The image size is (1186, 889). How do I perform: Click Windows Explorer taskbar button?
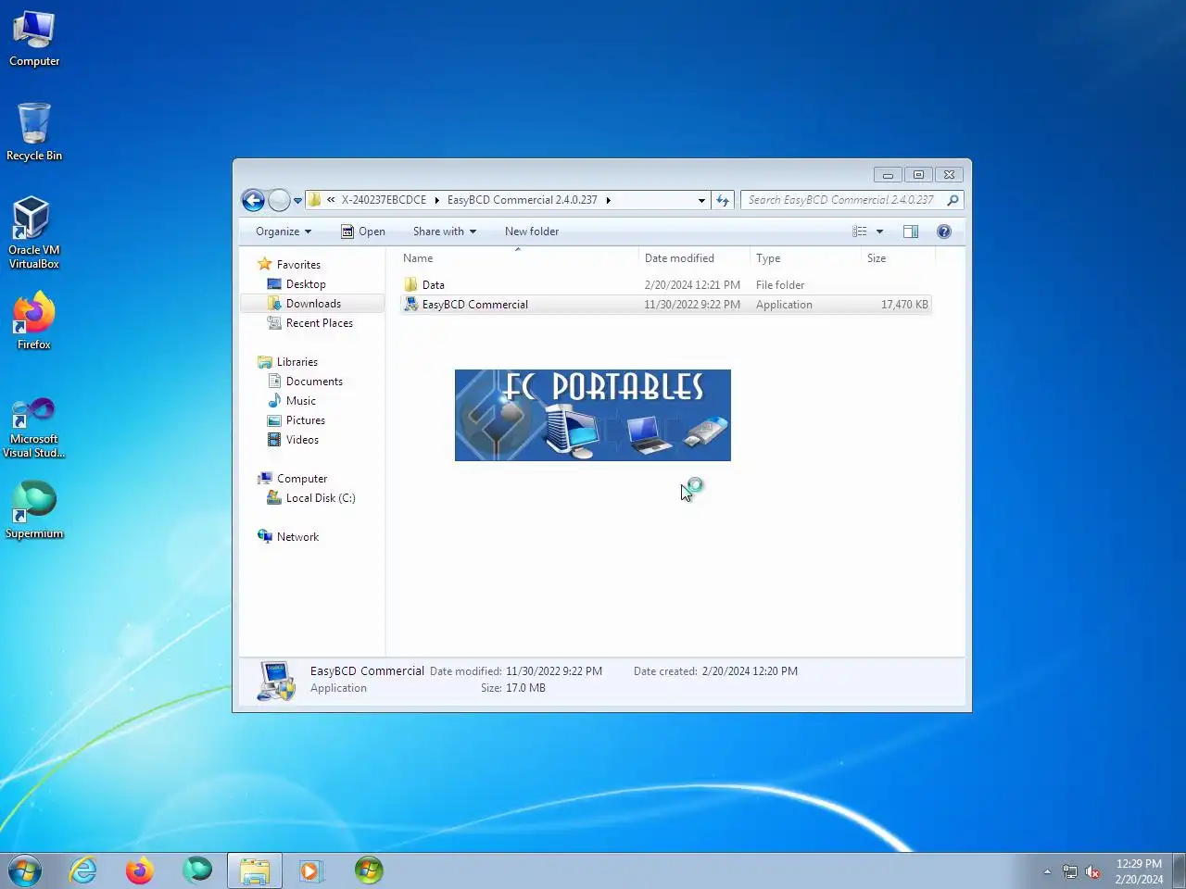coord(255,870)
